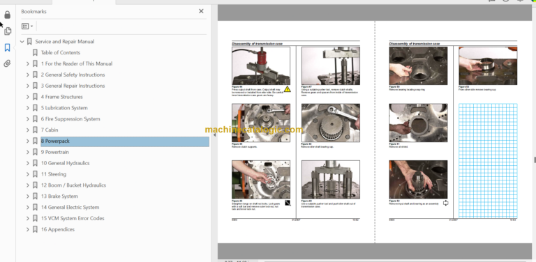
Task: Expand 12 Boom / Bucket Hydraulics bookmark
Action: pos(28,185)
